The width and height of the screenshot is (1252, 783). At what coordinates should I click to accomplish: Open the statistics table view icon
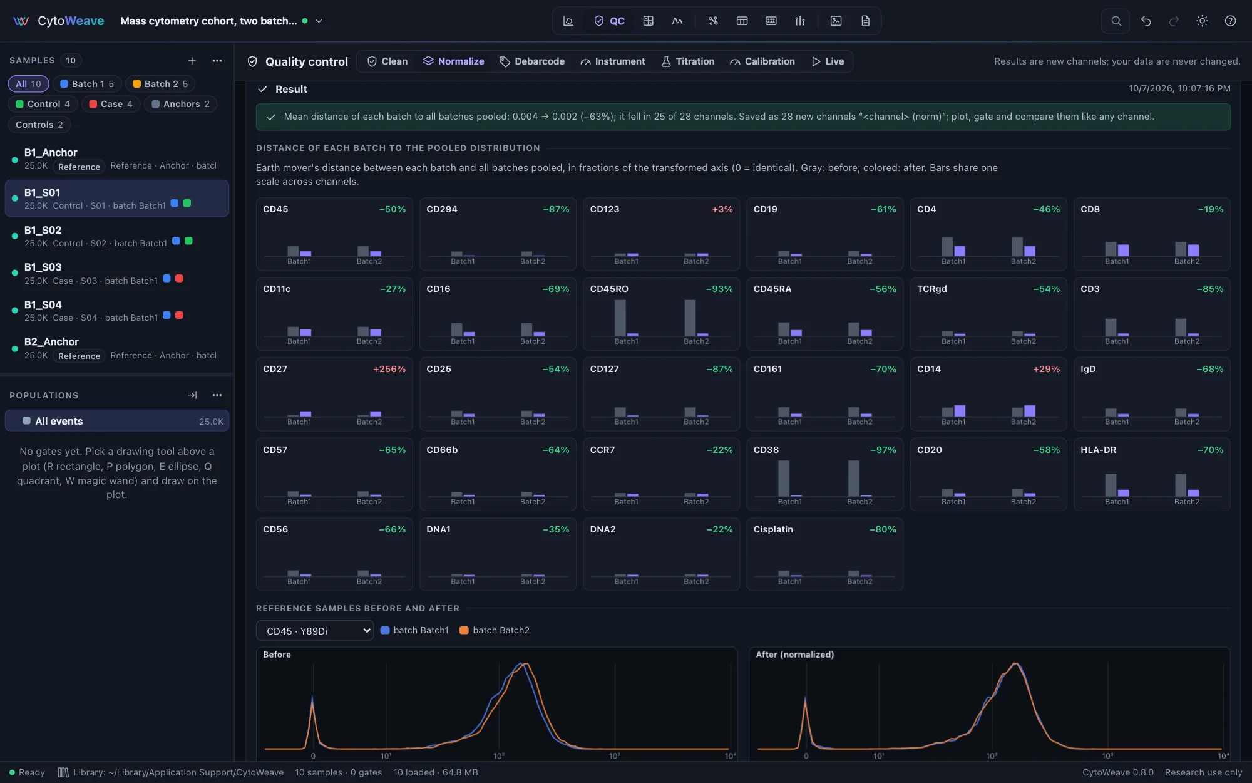(742, 21)
